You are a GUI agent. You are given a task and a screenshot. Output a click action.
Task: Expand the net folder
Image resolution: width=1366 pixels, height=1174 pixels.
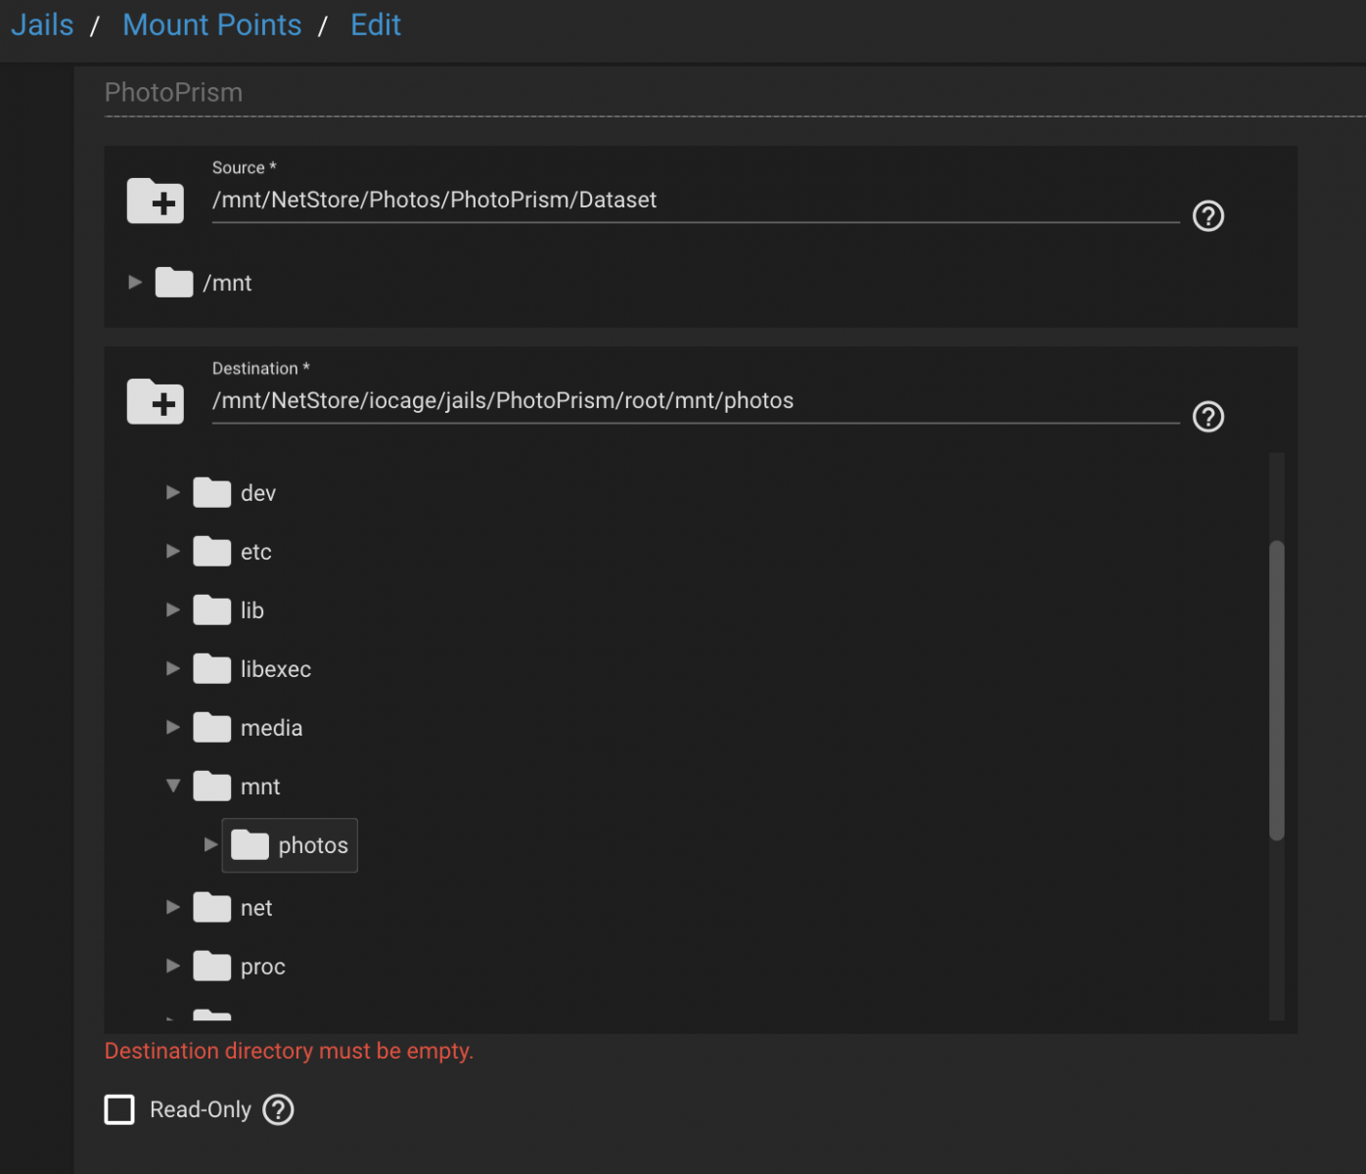point(173,907)
